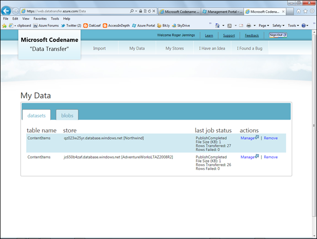Open Favorites star icon at browser top right
Image resolution: width=317 pixels, height=239 pixels.
pyautogui.click(x=306, y=11)
